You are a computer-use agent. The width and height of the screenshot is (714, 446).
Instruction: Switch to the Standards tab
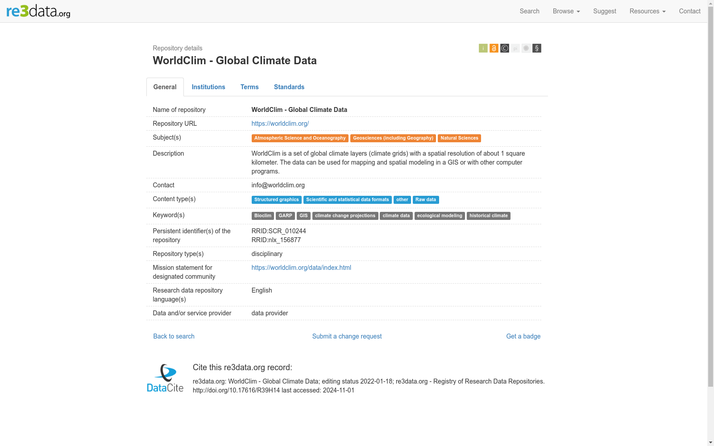[x=289, y=87]
